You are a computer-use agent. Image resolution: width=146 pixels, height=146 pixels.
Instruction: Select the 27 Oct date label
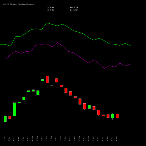tap(4, 139)
